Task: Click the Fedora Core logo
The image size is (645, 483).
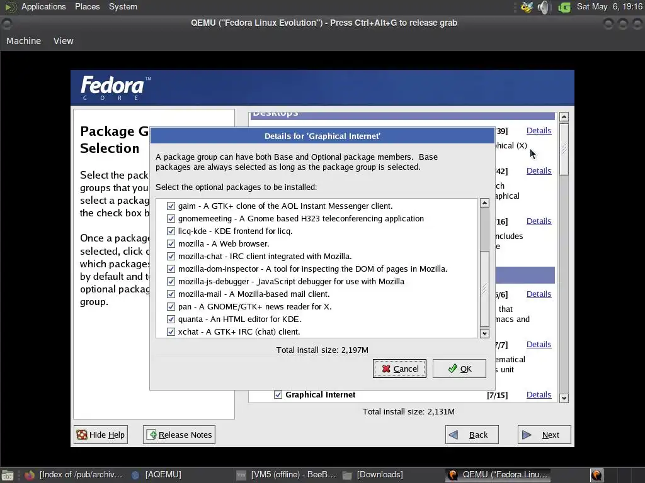Action: coord(115,87)
